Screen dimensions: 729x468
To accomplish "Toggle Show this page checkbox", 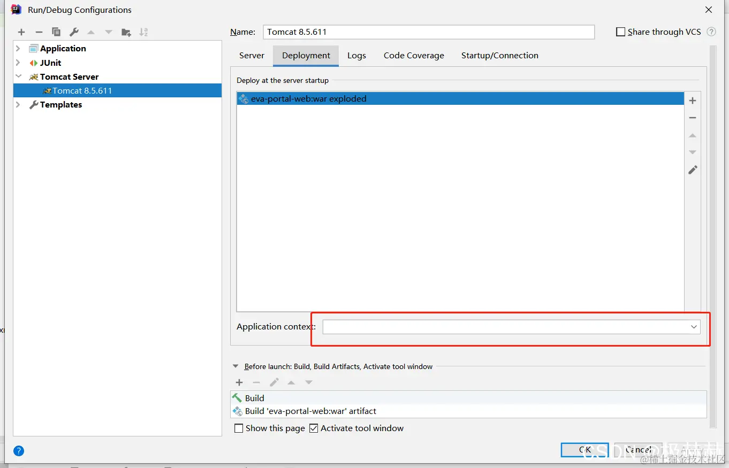I will click(239, 428).
